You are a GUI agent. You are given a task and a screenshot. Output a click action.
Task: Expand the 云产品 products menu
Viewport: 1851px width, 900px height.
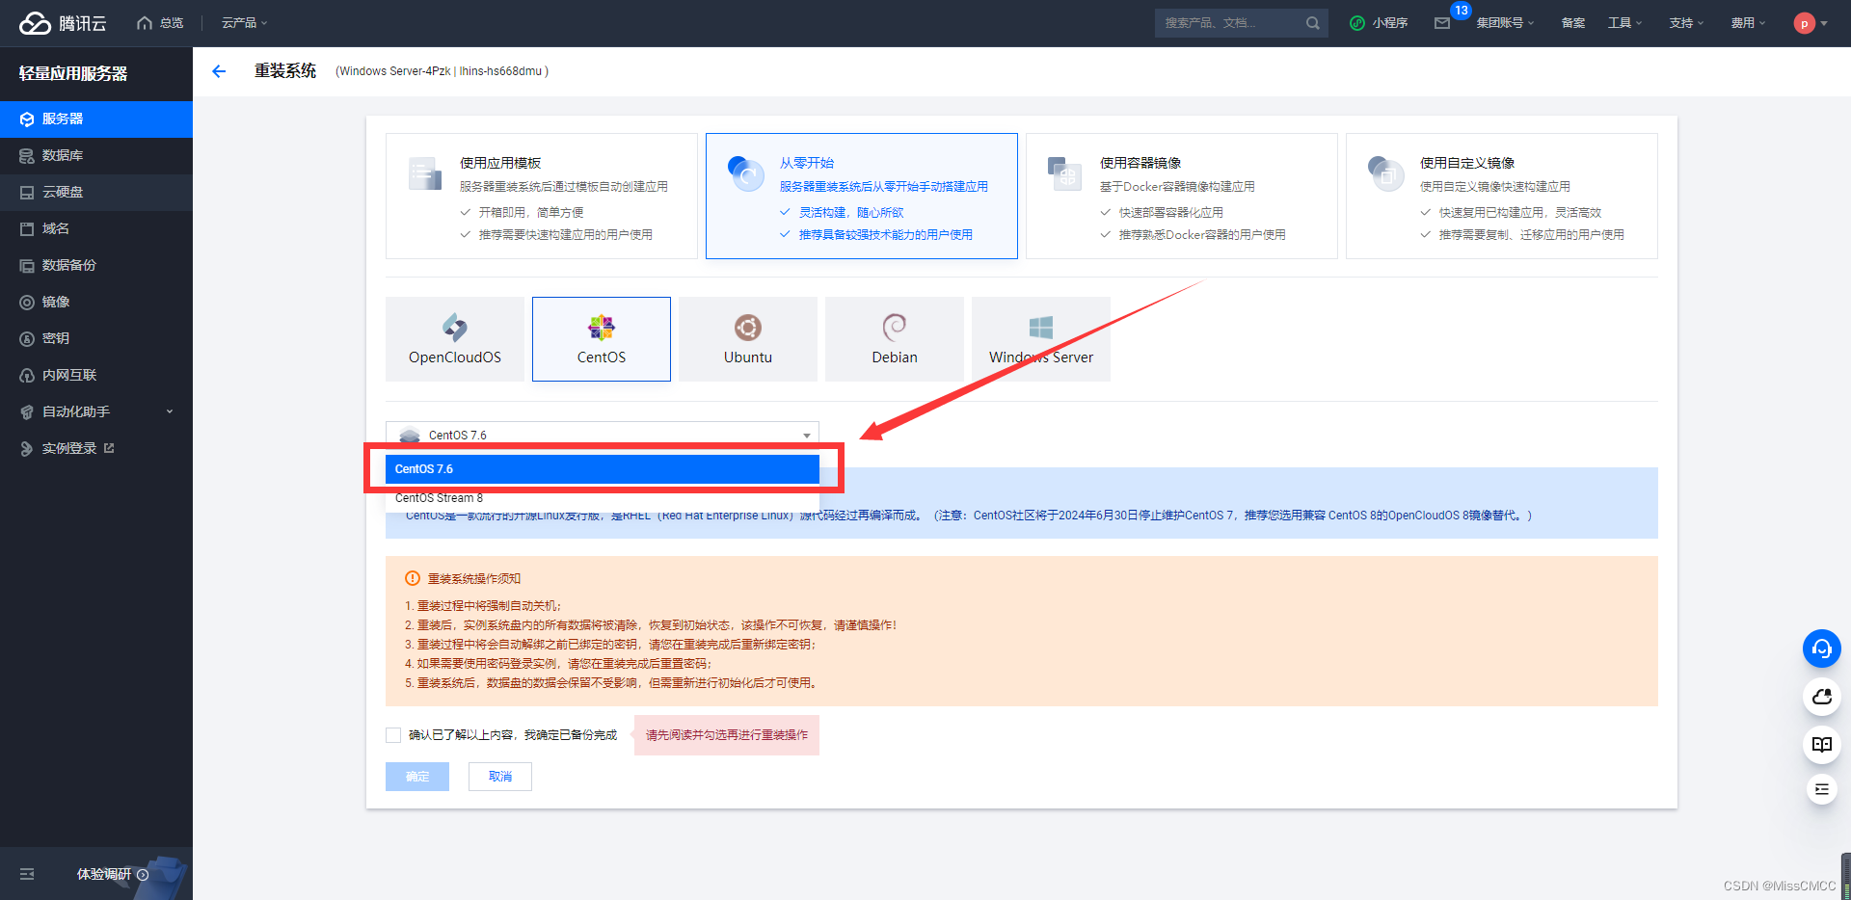[244, 23]
